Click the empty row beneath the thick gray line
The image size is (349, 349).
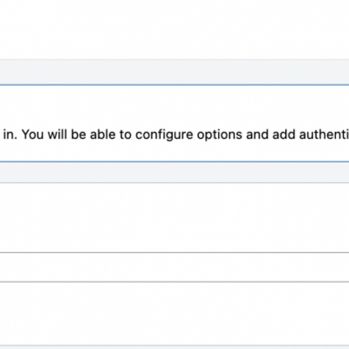point(174,314)
